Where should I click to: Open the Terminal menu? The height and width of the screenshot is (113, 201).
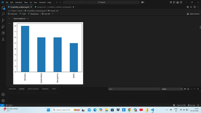point(42,2)
